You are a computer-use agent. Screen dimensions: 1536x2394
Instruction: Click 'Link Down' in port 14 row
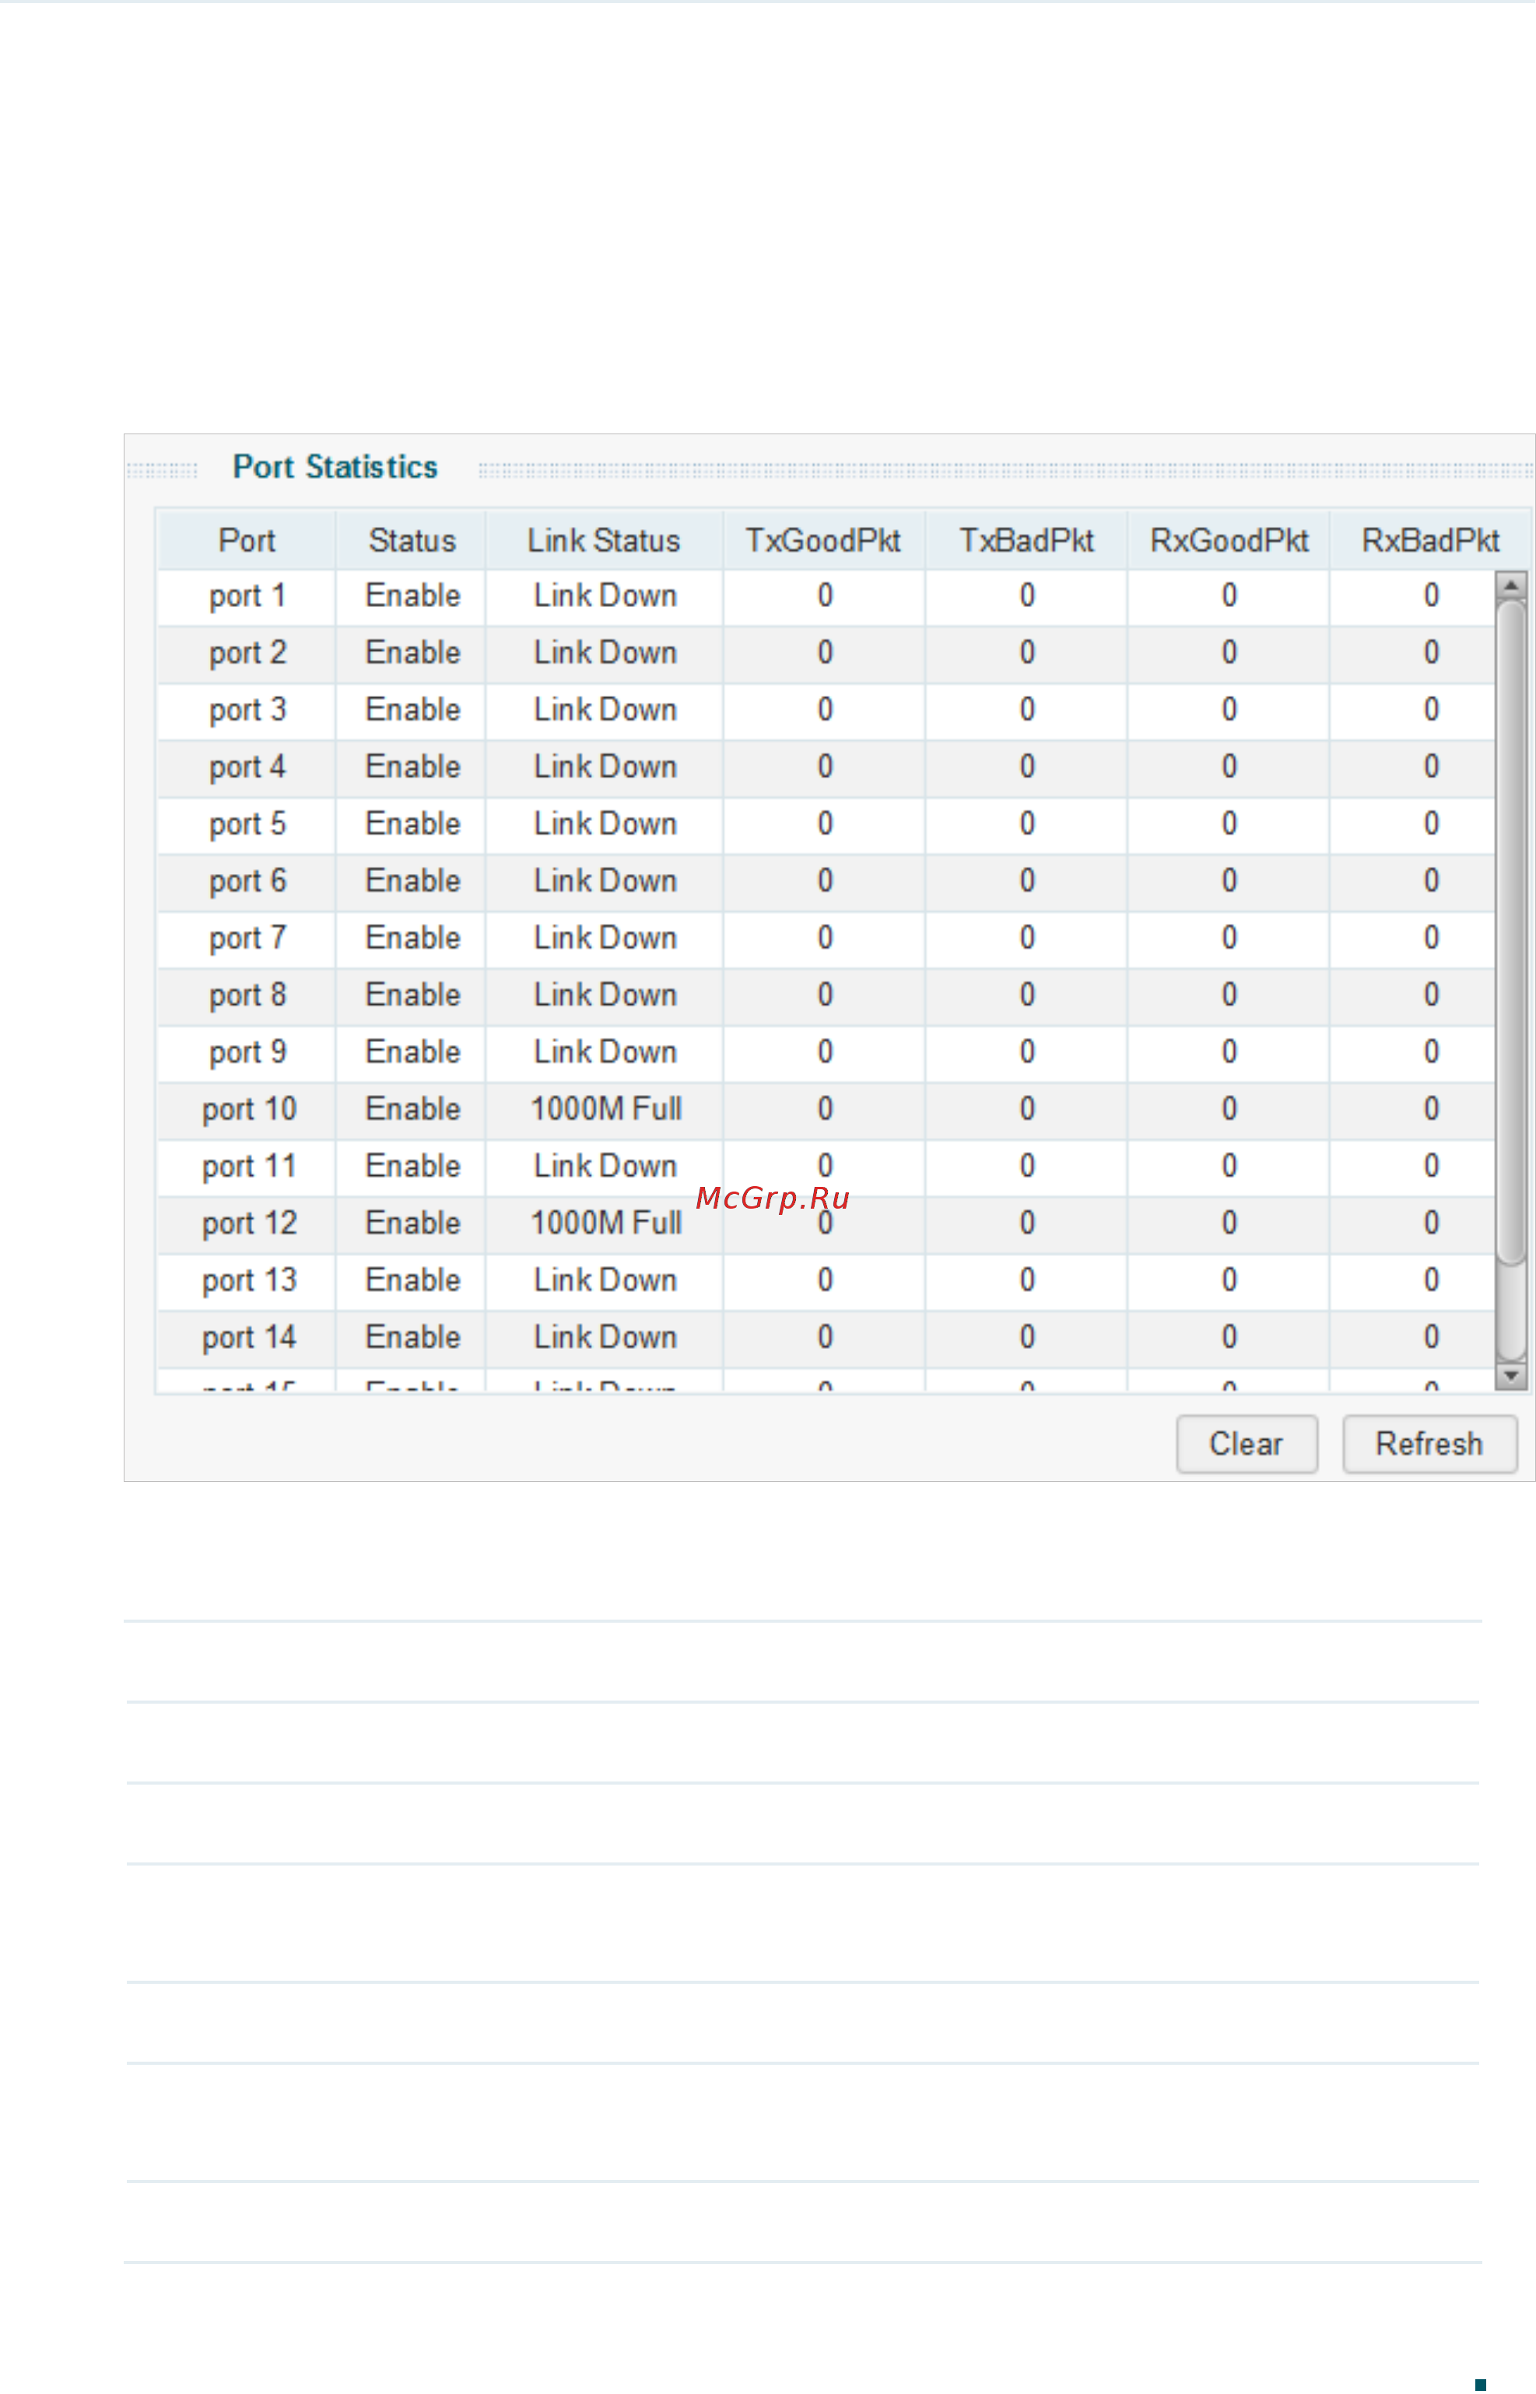click(x=605, y=1338)
